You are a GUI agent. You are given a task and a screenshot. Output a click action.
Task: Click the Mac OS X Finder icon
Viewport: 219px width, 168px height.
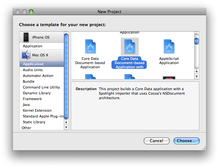tap(26, 55)
